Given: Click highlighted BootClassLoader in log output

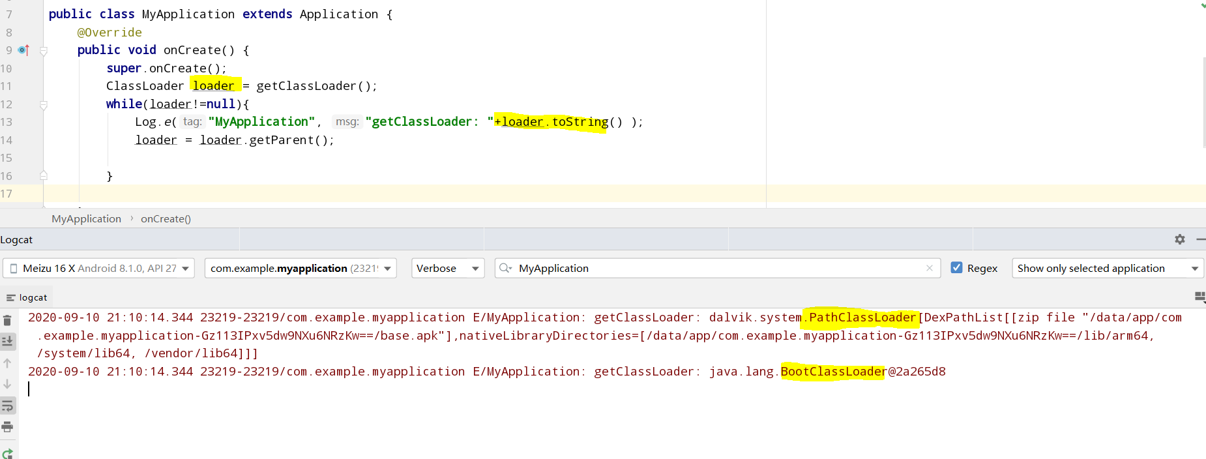Looking at the screenshot, I should click(x=834, y=371).
